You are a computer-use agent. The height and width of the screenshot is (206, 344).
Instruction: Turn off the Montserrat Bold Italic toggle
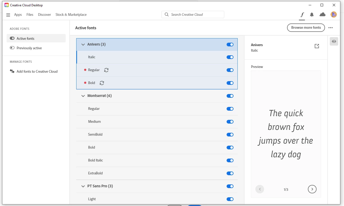(230, 160)
